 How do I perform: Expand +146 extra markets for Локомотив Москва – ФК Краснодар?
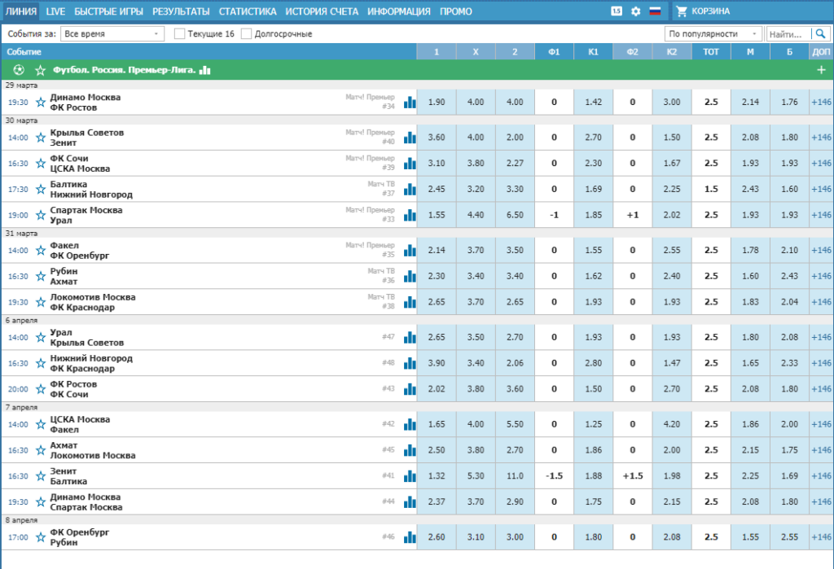[x=821, y=302]
